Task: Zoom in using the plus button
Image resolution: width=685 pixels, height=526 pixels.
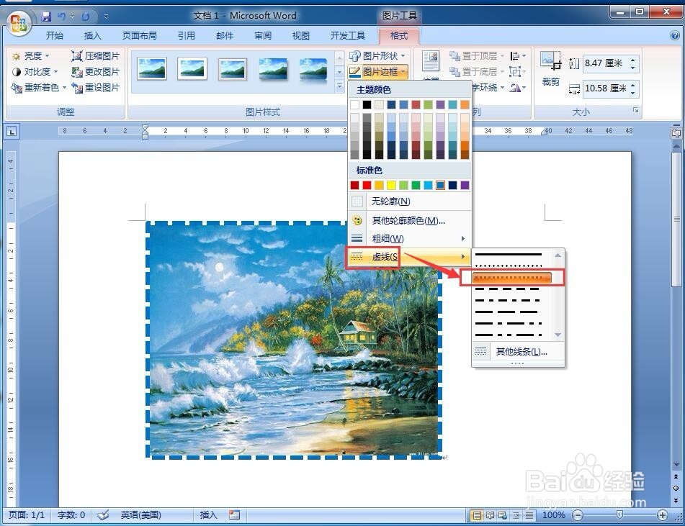Action: tap(663, 515)
